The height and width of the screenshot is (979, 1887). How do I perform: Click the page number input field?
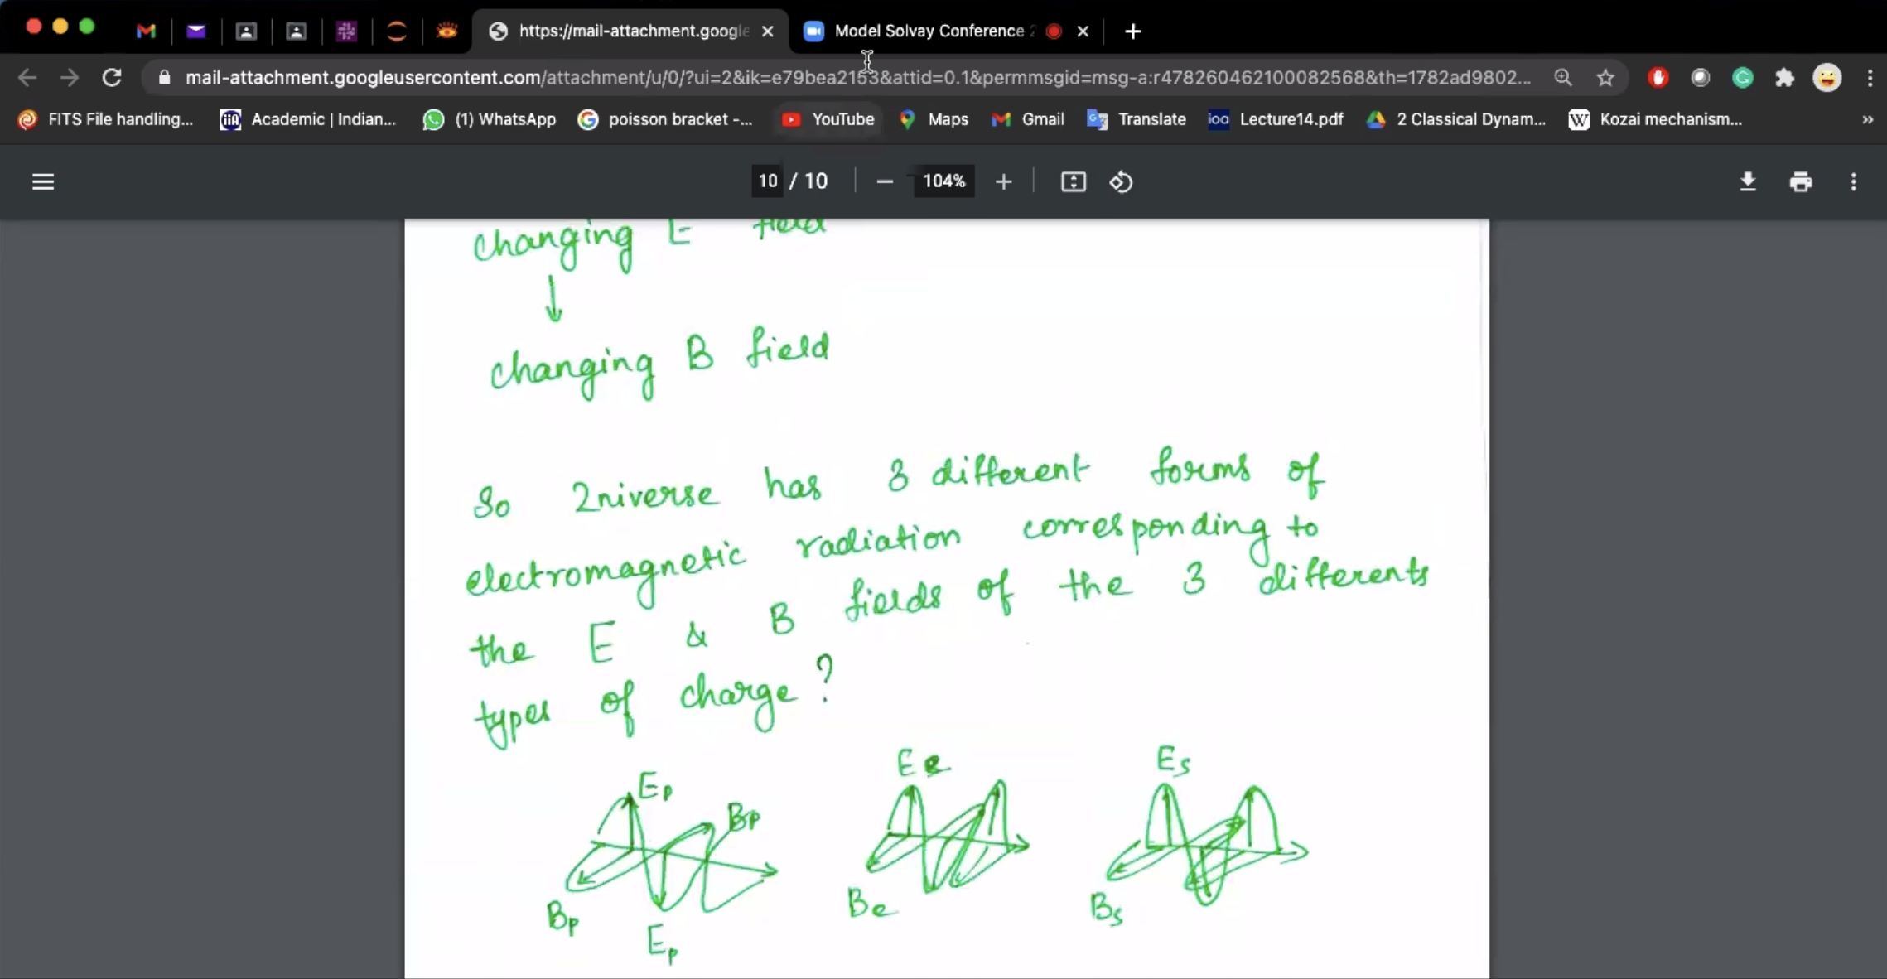click(x=767, y=181)
